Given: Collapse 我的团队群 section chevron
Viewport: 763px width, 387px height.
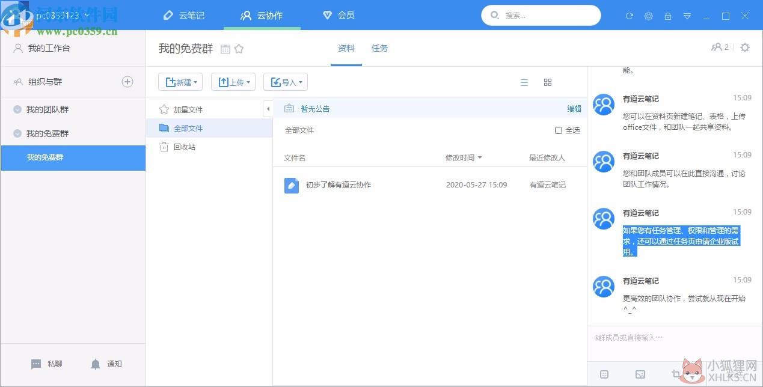Looking at the screenshot, I should click(x=17, y=109).
